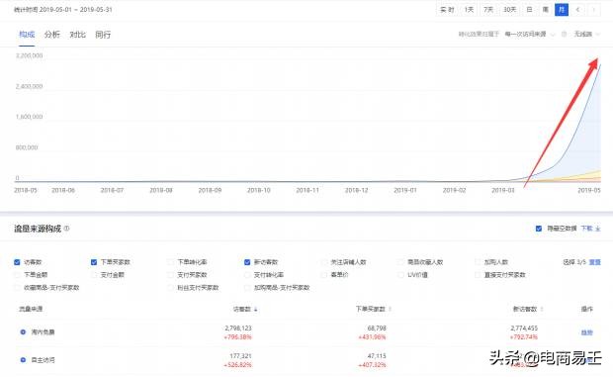
Task: Uncheck the 下单买家数 metric checkbox
Action: click(94, 262)
